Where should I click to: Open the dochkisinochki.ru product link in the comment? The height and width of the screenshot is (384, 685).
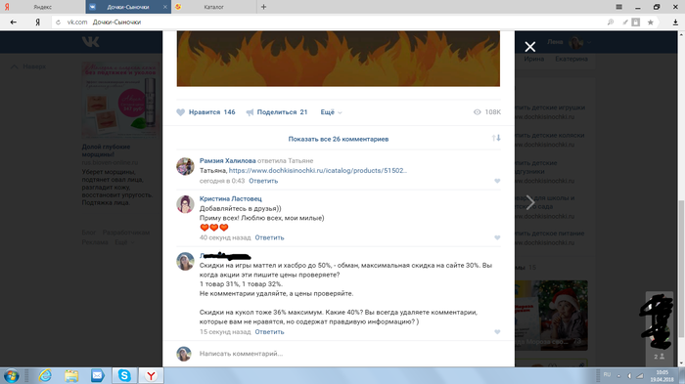(x=318, y=171)
